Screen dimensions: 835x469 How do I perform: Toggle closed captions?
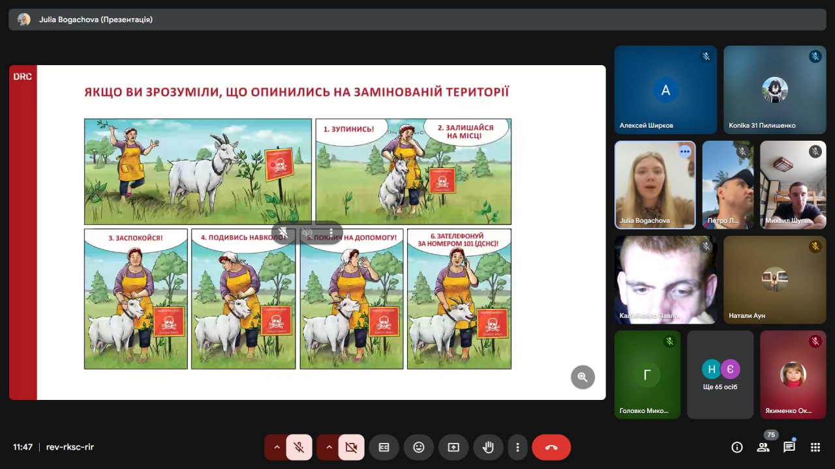click(x=384, y=448)
